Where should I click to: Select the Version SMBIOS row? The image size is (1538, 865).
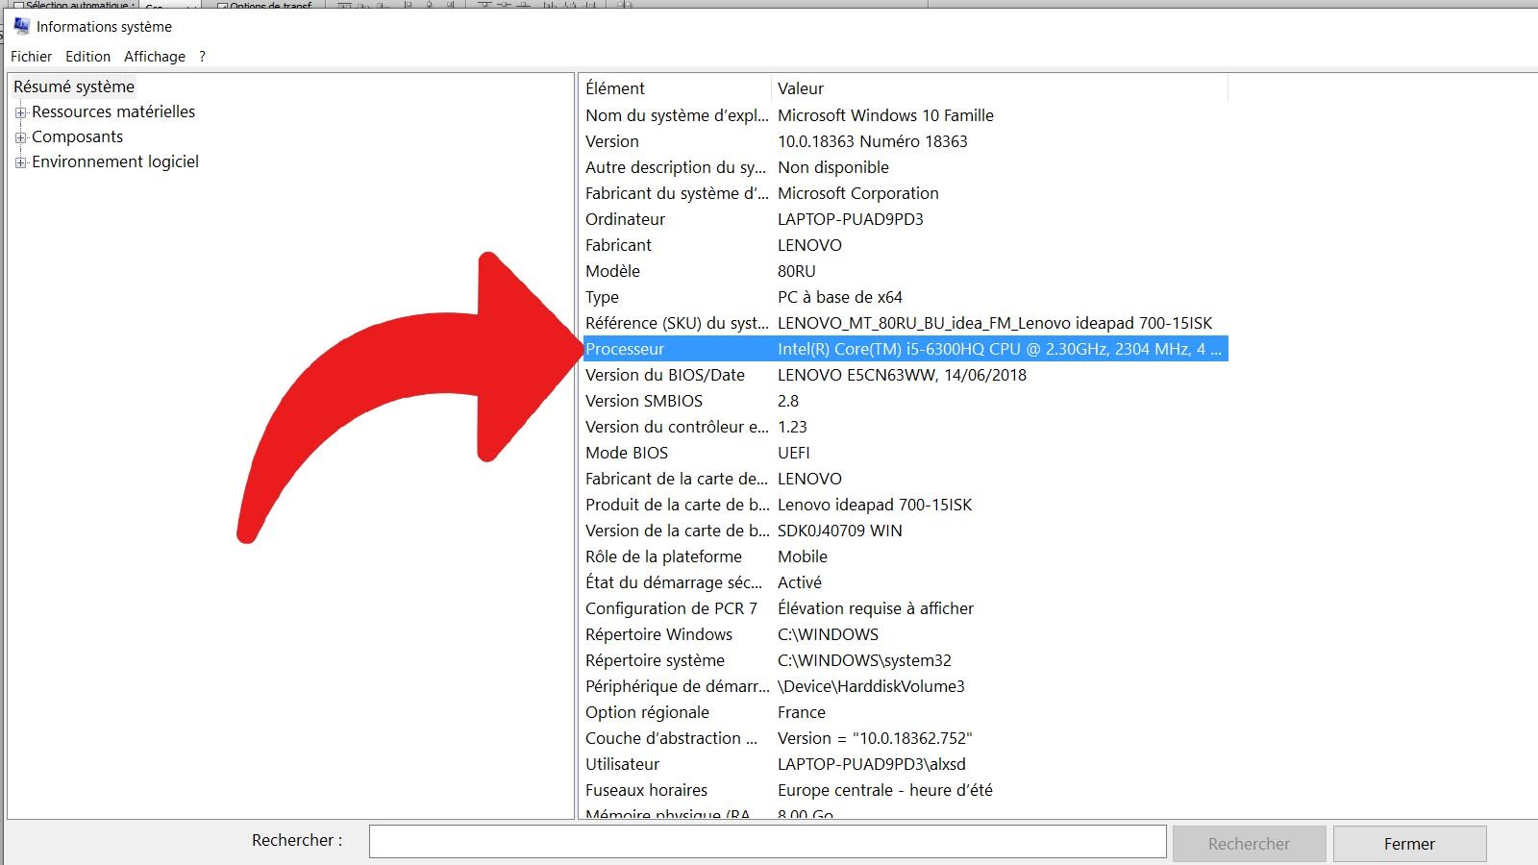[904, 401]
